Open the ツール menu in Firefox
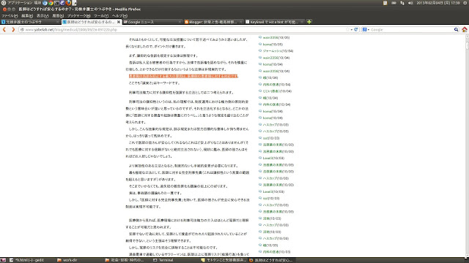The image size is (469, 263). click(x=101, y=15)
